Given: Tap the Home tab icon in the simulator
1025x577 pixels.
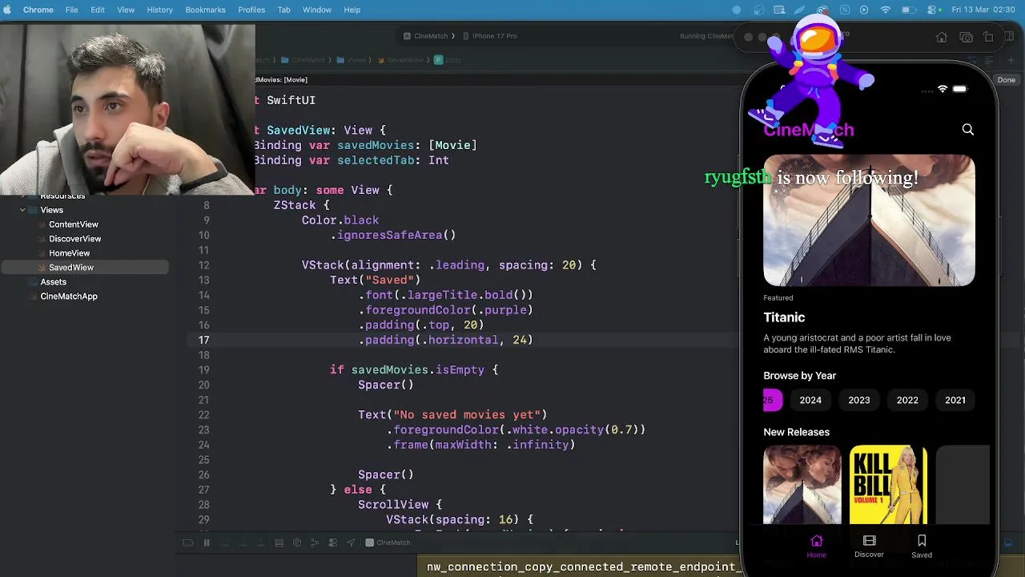Looking at the screenshot, I should 816,541.
